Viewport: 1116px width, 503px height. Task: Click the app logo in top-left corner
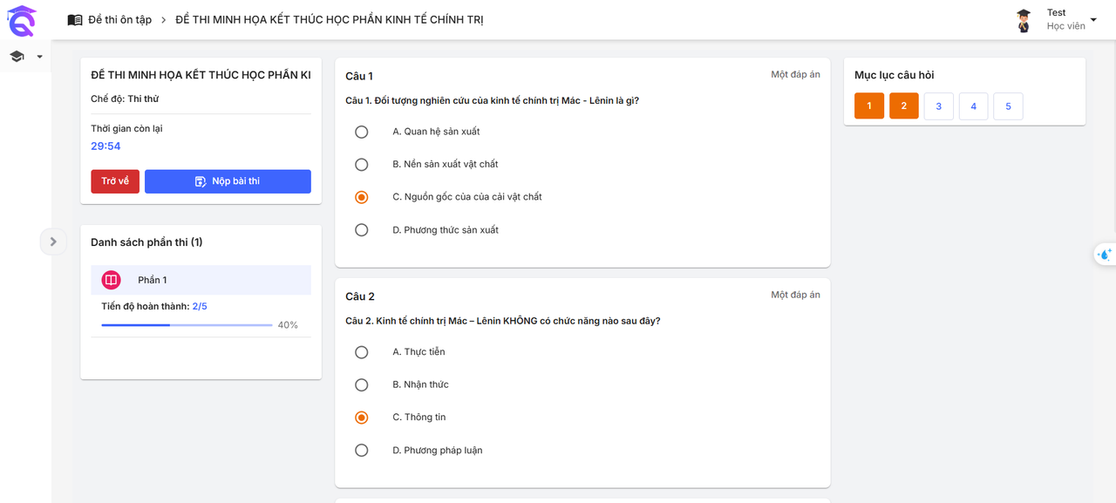[21, 19]
